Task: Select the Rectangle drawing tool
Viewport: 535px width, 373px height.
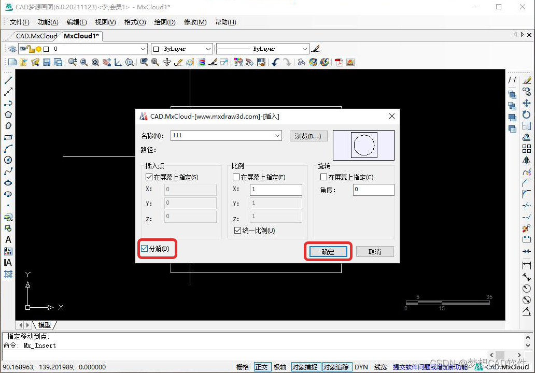Action: pyautogui.click(x=8, y=137)
